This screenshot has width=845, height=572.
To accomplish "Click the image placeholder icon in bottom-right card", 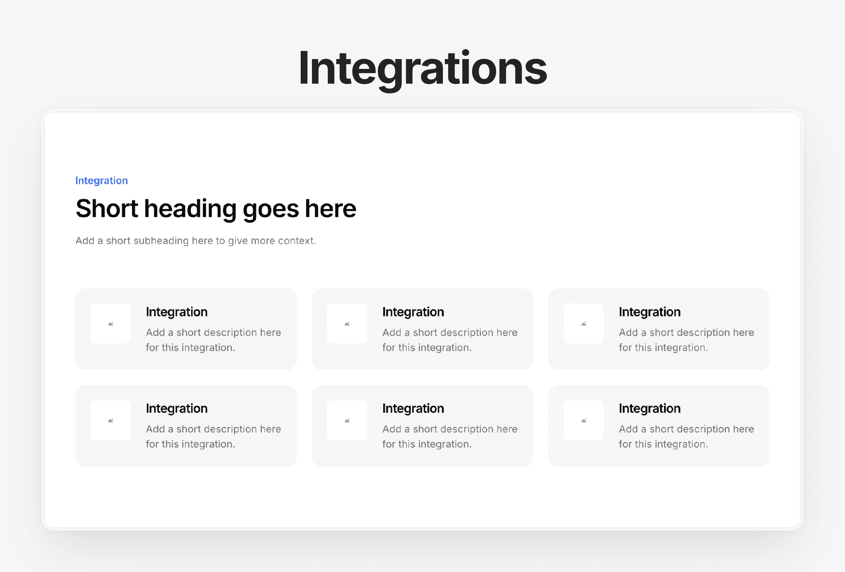I will [x=583, y=420].
